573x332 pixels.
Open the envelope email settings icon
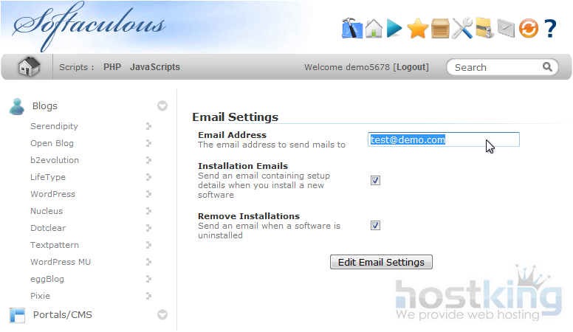coord(506,29)
